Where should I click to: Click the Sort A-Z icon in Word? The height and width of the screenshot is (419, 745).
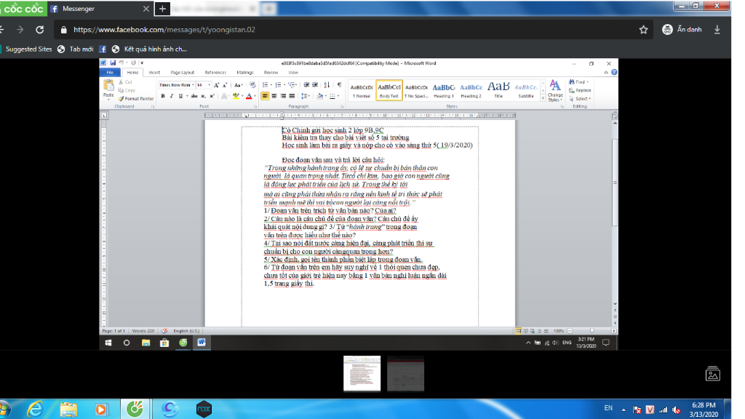pyautogui.click(x=327, y=85)
